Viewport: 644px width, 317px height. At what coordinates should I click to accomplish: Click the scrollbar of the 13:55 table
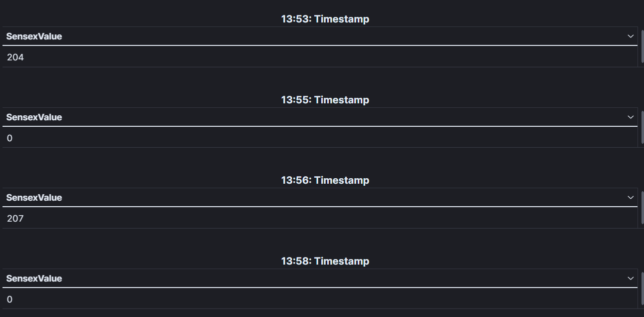click(642, 127)
